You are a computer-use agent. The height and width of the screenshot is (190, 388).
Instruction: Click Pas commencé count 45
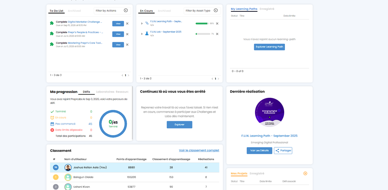pyautogui.click(x=90, y=124)
